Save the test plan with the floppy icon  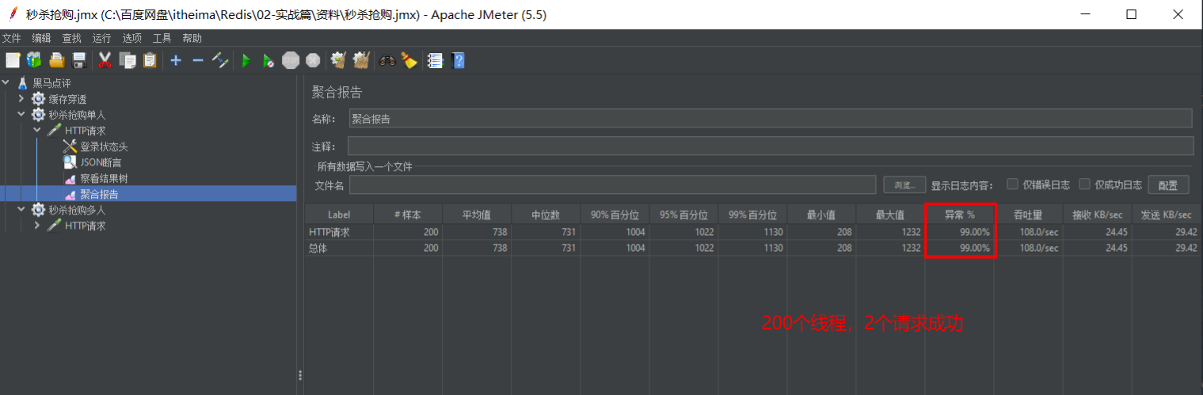point(79,60)
